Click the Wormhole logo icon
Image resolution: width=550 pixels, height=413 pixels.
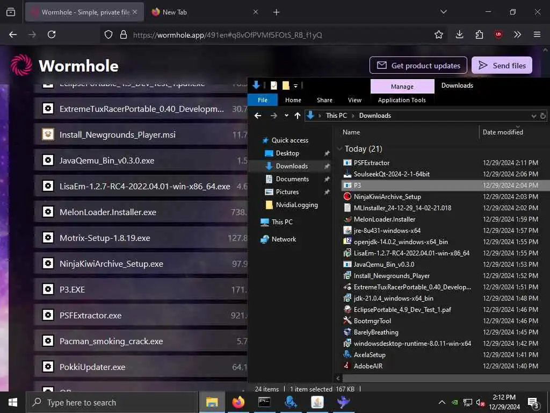point(21,65)
